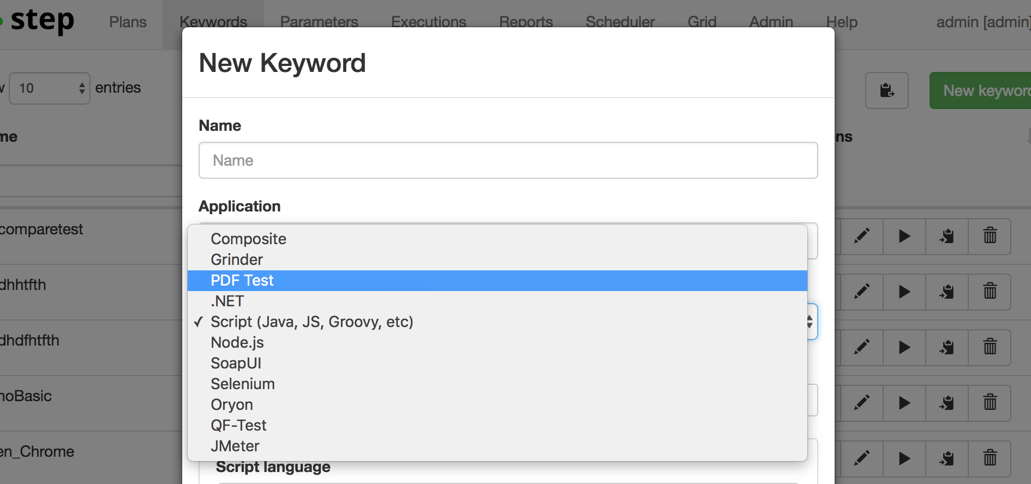Run the dhhtfth keyword with play icon

(x=904, y=292)
